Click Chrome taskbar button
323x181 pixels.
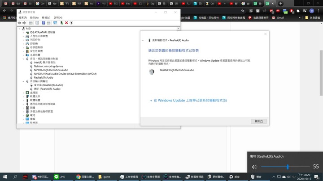coord(85,177)
